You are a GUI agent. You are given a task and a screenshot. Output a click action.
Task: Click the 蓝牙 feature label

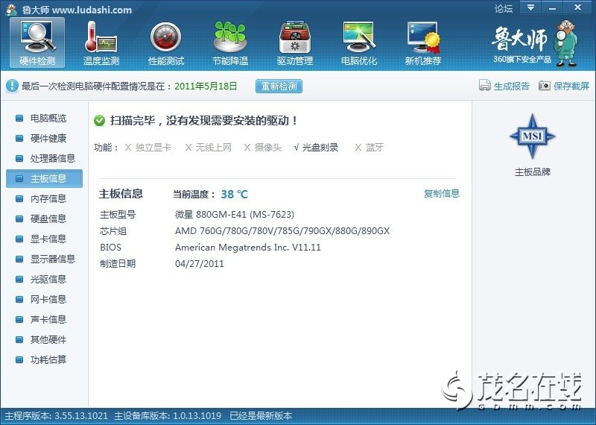click(375, 147)
